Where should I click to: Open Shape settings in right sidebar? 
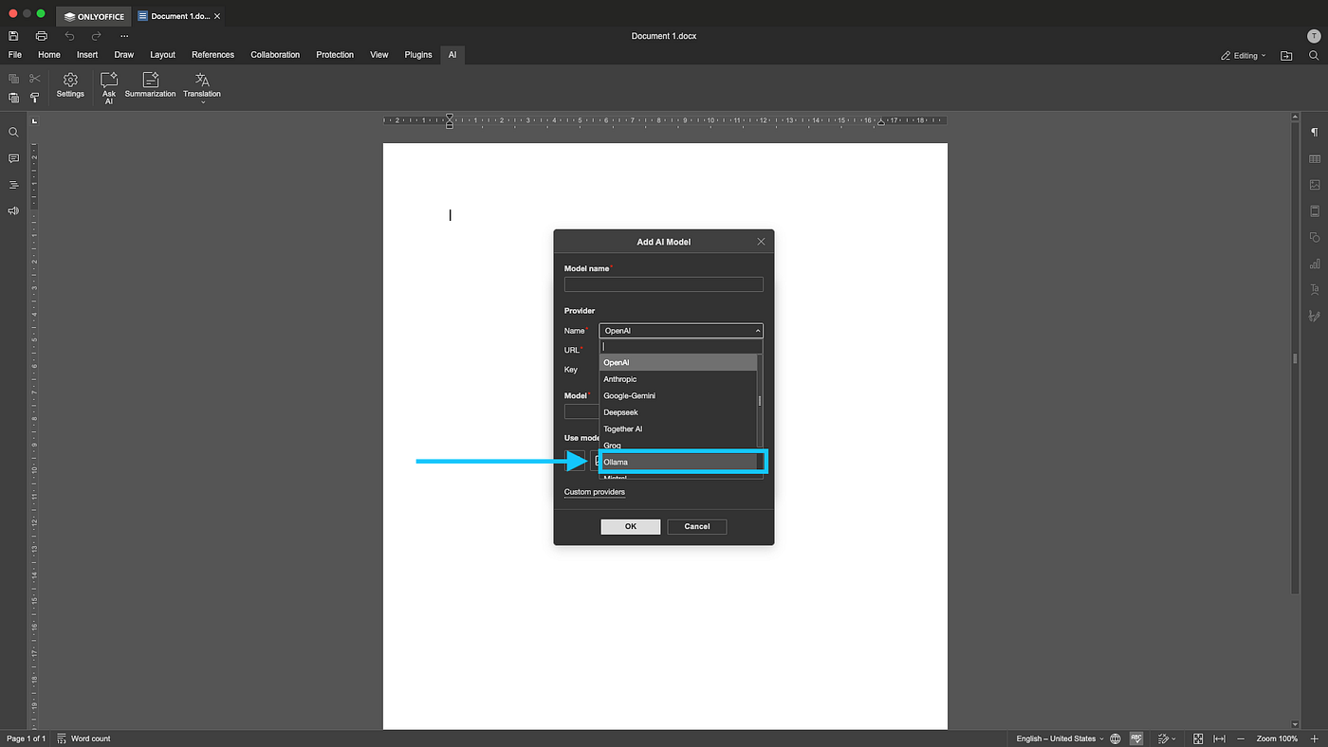pos(1315,237)
